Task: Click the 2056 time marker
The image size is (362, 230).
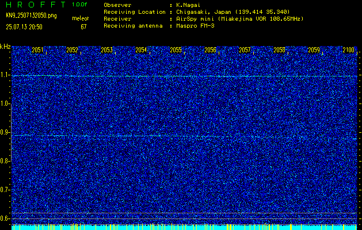Action: (x=210, y=50)
